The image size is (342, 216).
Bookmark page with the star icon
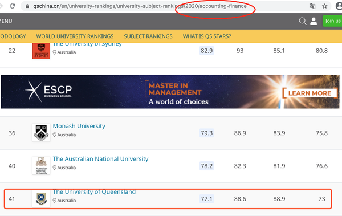pos(325,6)
